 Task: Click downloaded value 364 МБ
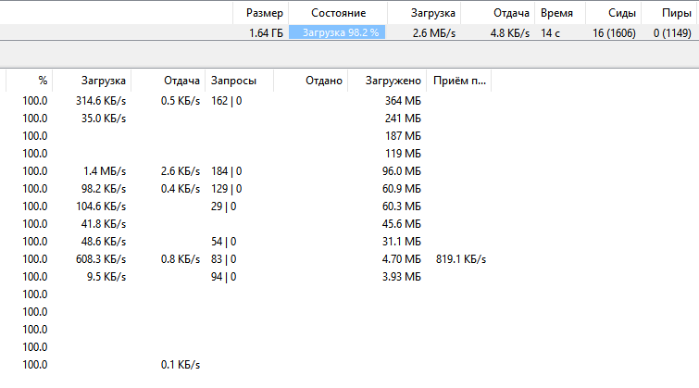tap(403, 101)
